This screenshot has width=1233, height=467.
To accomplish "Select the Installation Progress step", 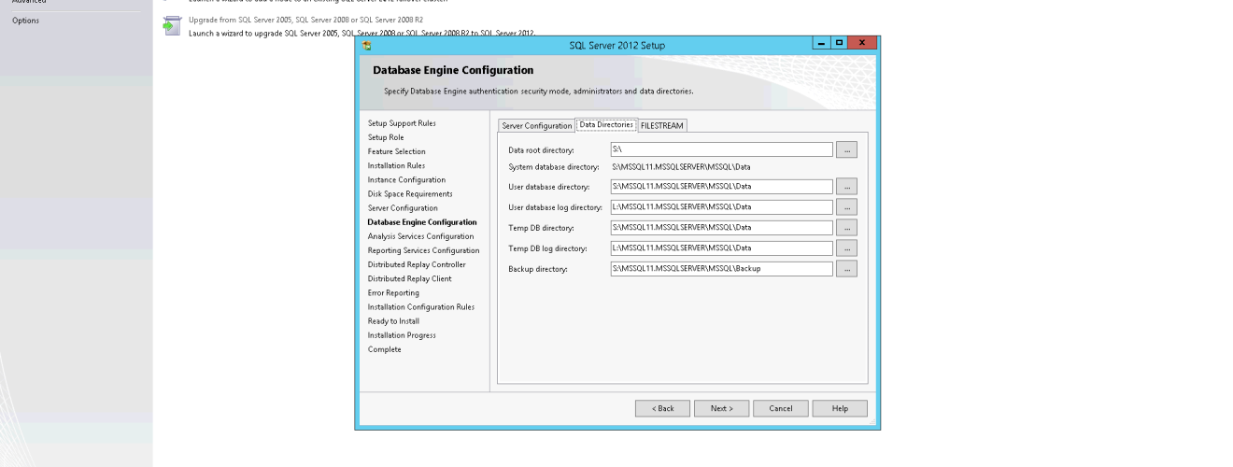I will 402,335.
